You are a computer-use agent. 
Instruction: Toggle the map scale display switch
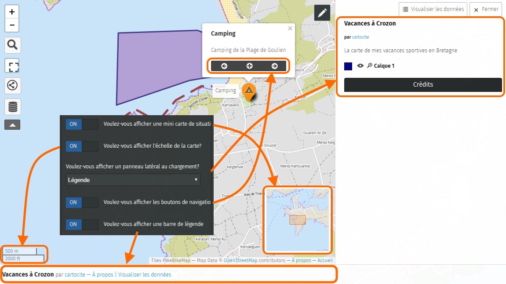(x=82, y=146)
